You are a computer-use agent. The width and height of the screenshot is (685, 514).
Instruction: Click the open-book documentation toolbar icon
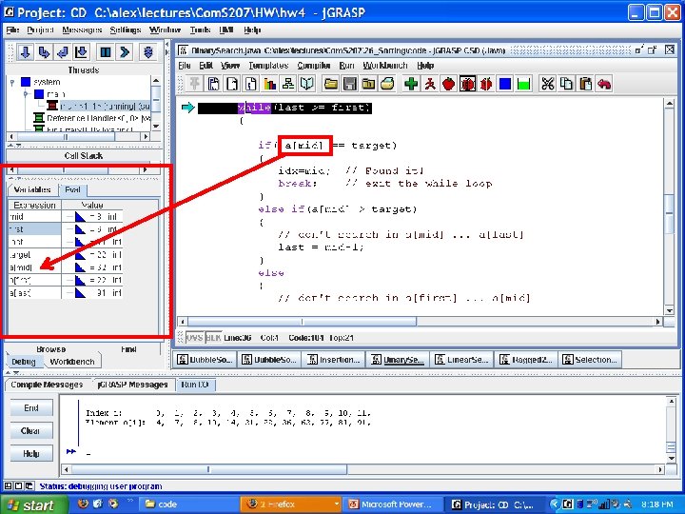pyautogui.click(x=307, y=84)
